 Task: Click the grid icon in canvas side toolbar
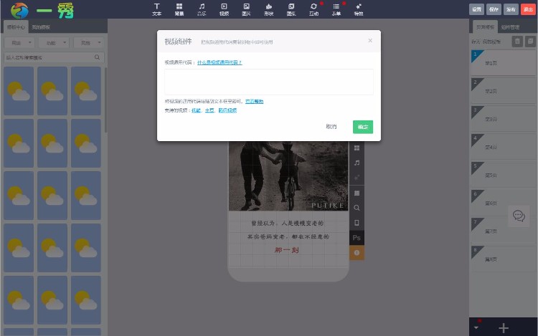pyautogui.click(x=357, y=148)
